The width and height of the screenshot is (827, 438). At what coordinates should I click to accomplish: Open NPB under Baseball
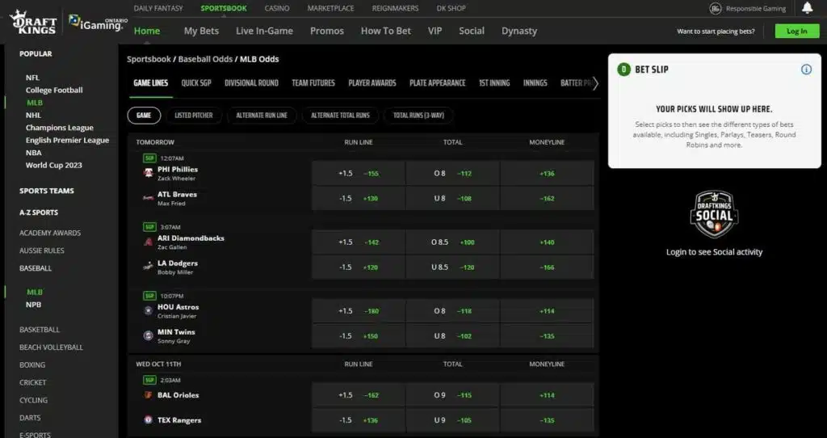[x=33, y=305]
